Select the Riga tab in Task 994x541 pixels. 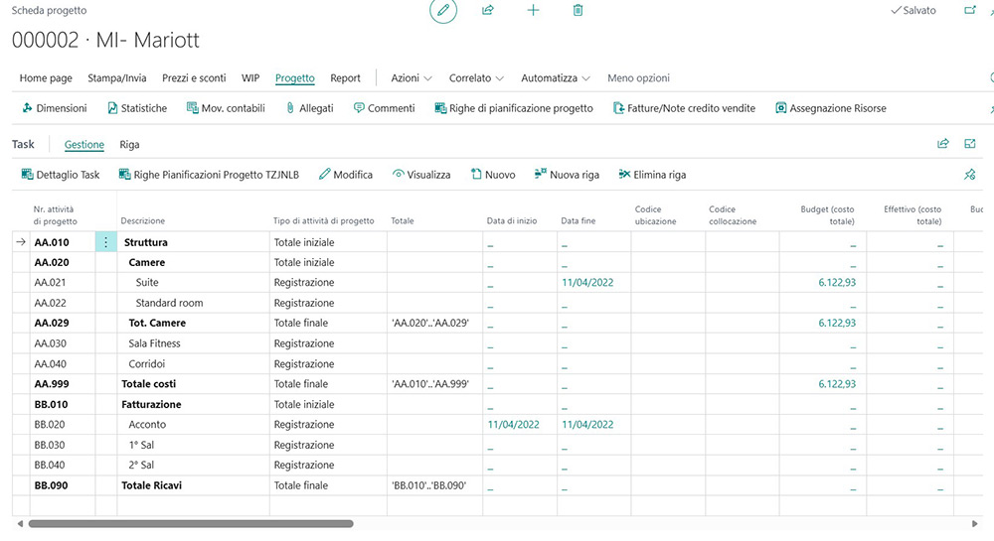(x=129, y=144)
